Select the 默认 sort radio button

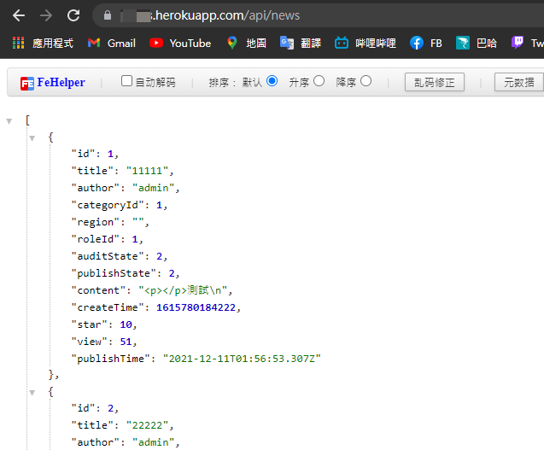tap(272, 81)
